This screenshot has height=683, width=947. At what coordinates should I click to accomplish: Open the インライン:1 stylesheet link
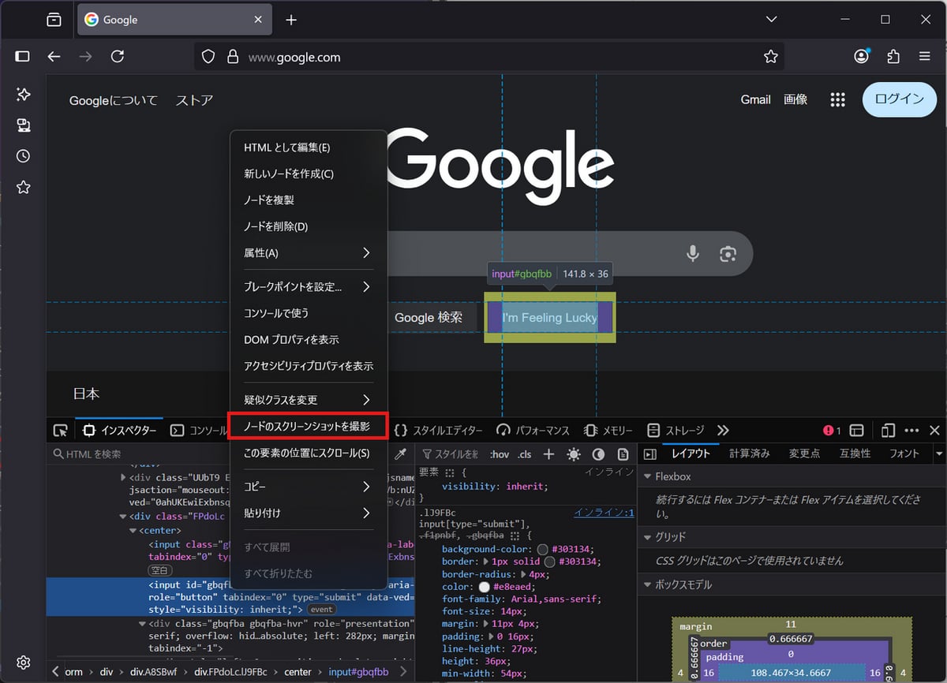(604, 513)
